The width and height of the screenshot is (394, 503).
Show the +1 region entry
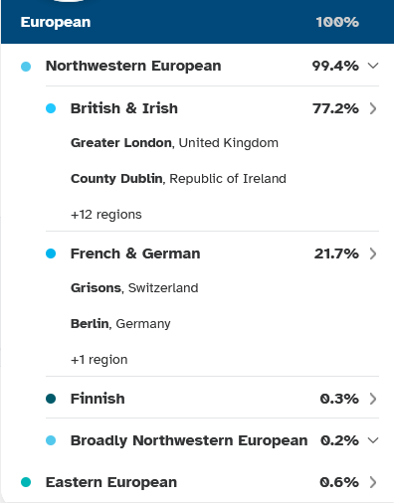coord(99,360)
